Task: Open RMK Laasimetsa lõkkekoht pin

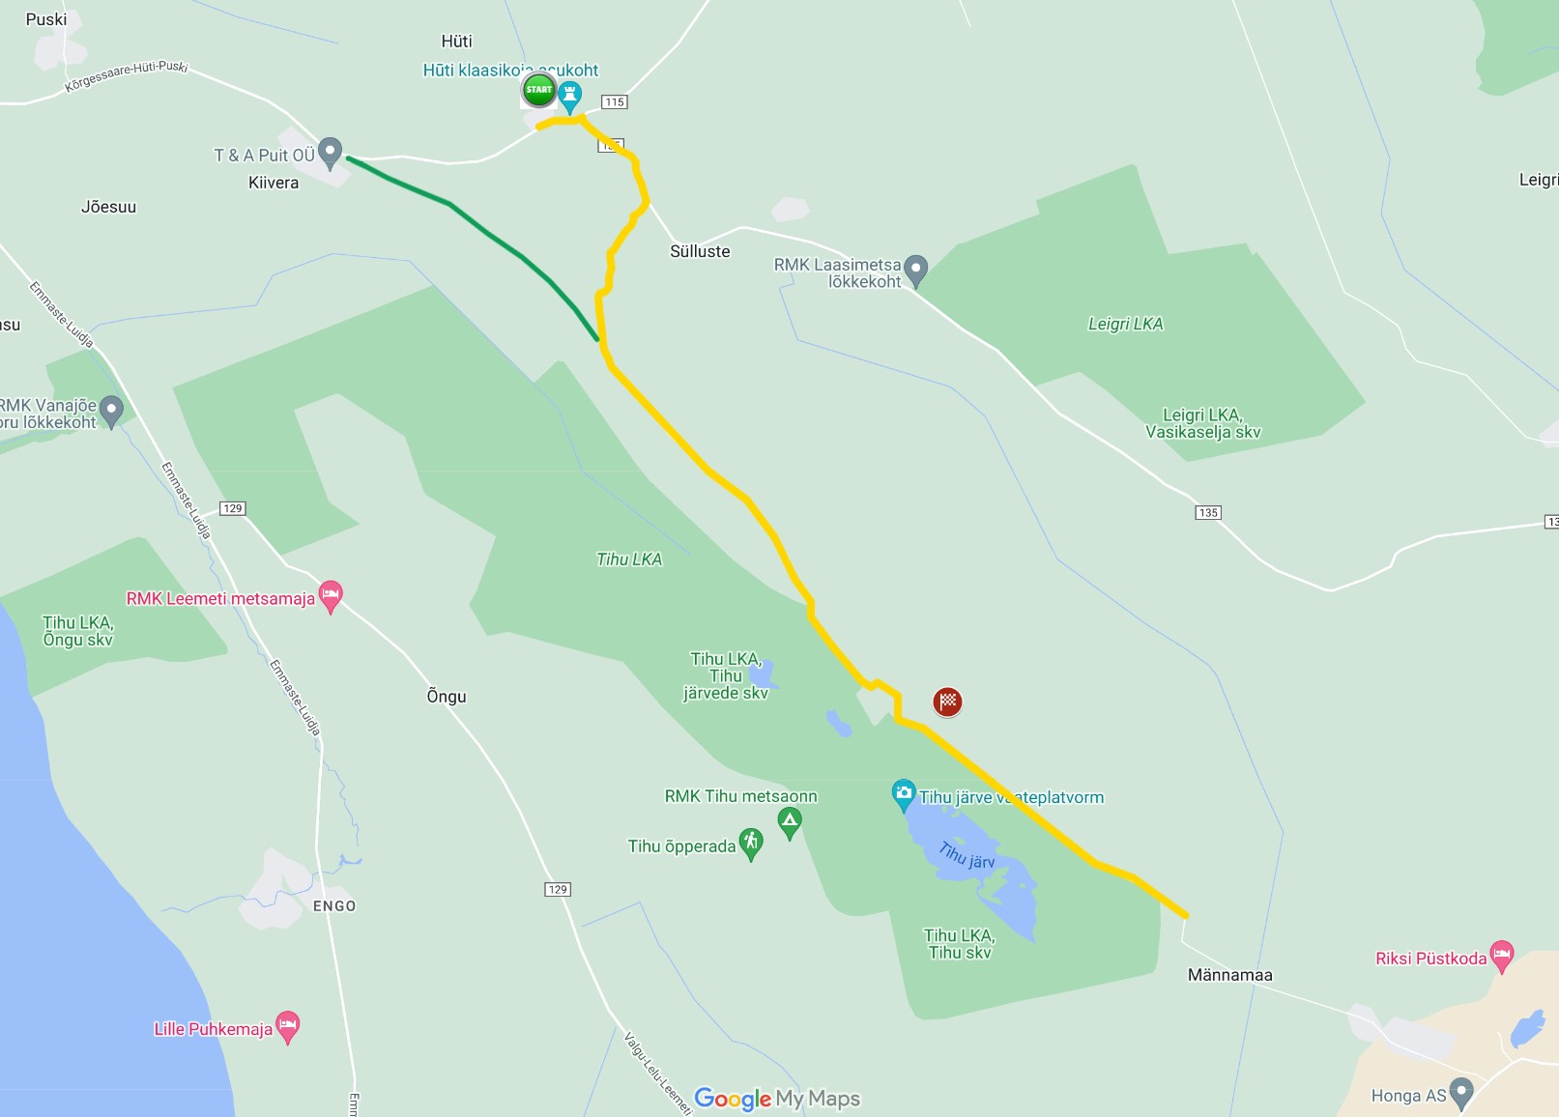Action: [916, 271]
